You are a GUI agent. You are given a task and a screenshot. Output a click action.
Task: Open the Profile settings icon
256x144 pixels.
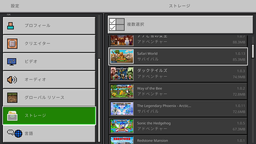[x=10, y=26]
